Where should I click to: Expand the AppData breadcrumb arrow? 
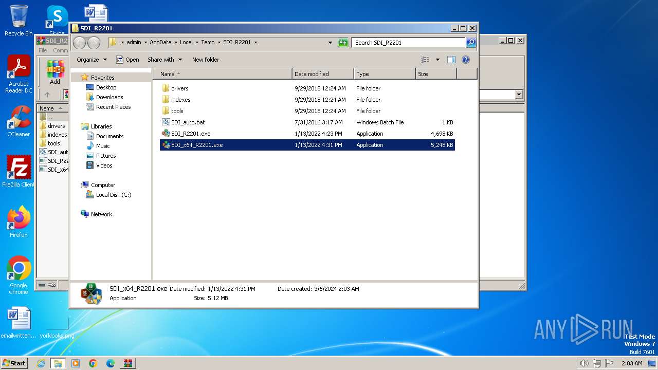coord(176,43)
